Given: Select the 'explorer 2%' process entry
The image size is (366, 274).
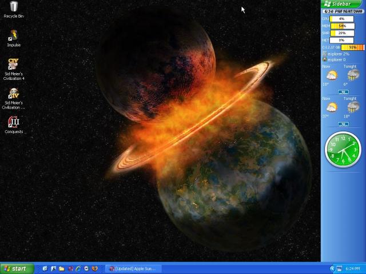Looking at the screenshot, I should pyautogui.click(x=336, y=54).
